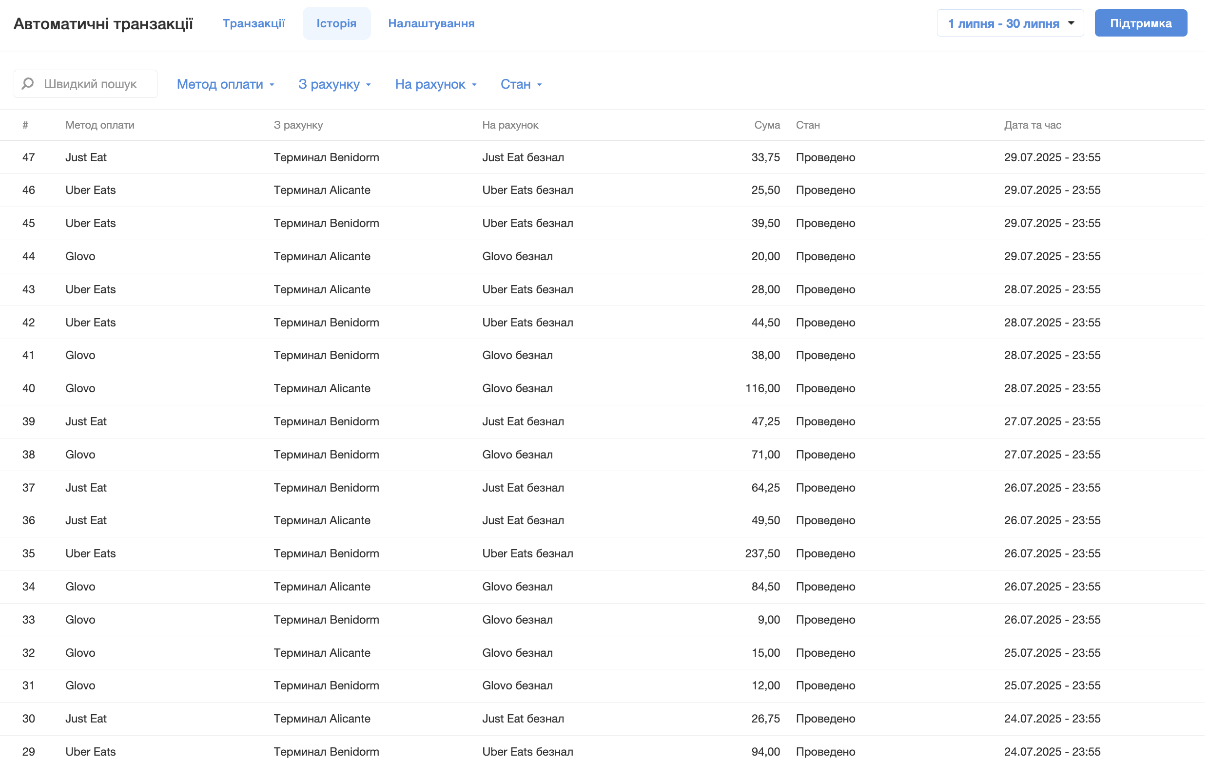Open the Транзакції tab
1209x761 pixels.
[254, 23]
